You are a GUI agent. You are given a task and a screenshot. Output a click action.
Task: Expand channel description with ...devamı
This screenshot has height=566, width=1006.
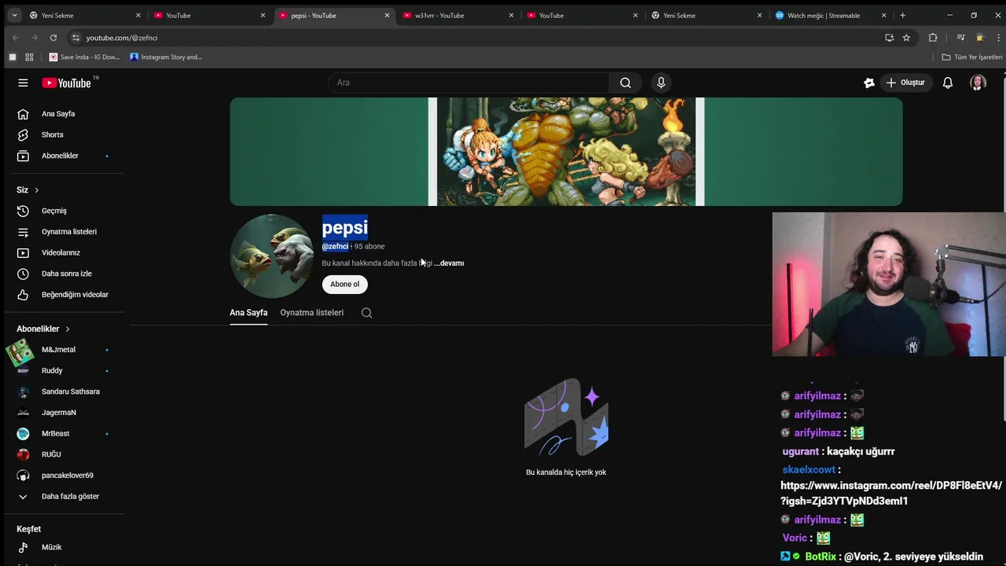[x=449, y=263]
